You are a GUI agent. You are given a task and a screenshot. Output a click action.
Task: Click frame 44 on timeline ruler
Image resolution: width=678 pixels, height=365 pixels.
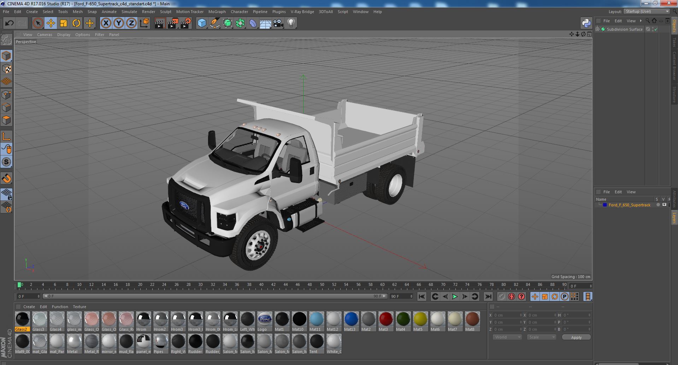[x=285, y=285]
